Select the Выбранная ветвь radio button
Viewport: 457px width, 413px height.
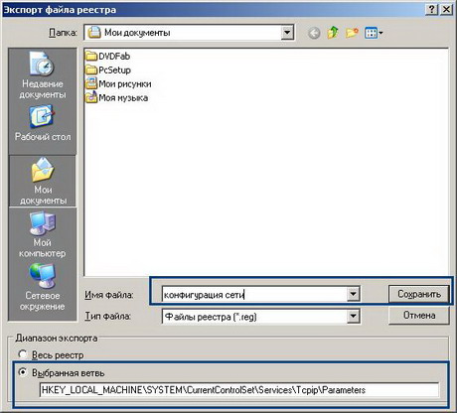pos(23,372)
